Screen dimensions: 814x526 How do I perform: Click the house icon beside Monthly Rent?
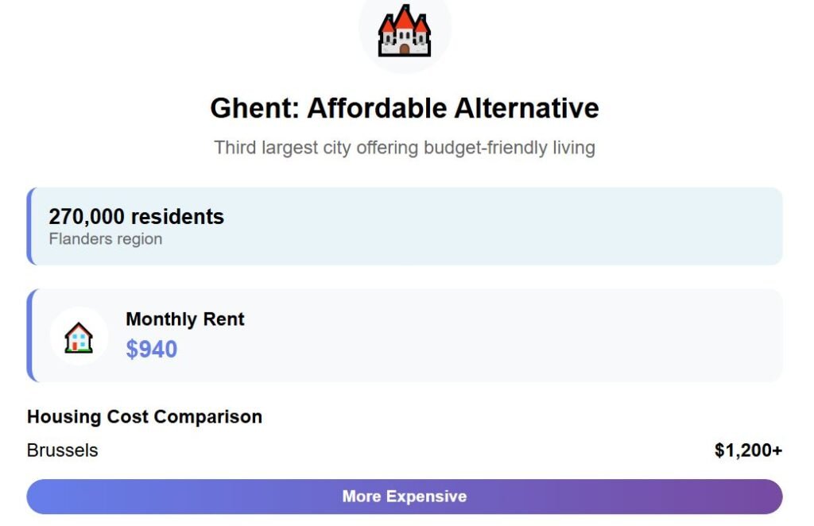click(79, 337)
